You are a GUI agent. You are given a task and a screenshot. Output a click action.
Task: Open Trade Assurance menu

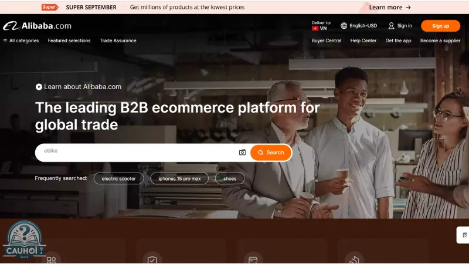(x=118, y=40)
